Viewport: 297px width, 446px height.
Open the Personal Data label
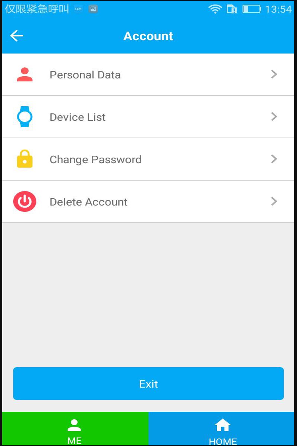coord(85,75)
